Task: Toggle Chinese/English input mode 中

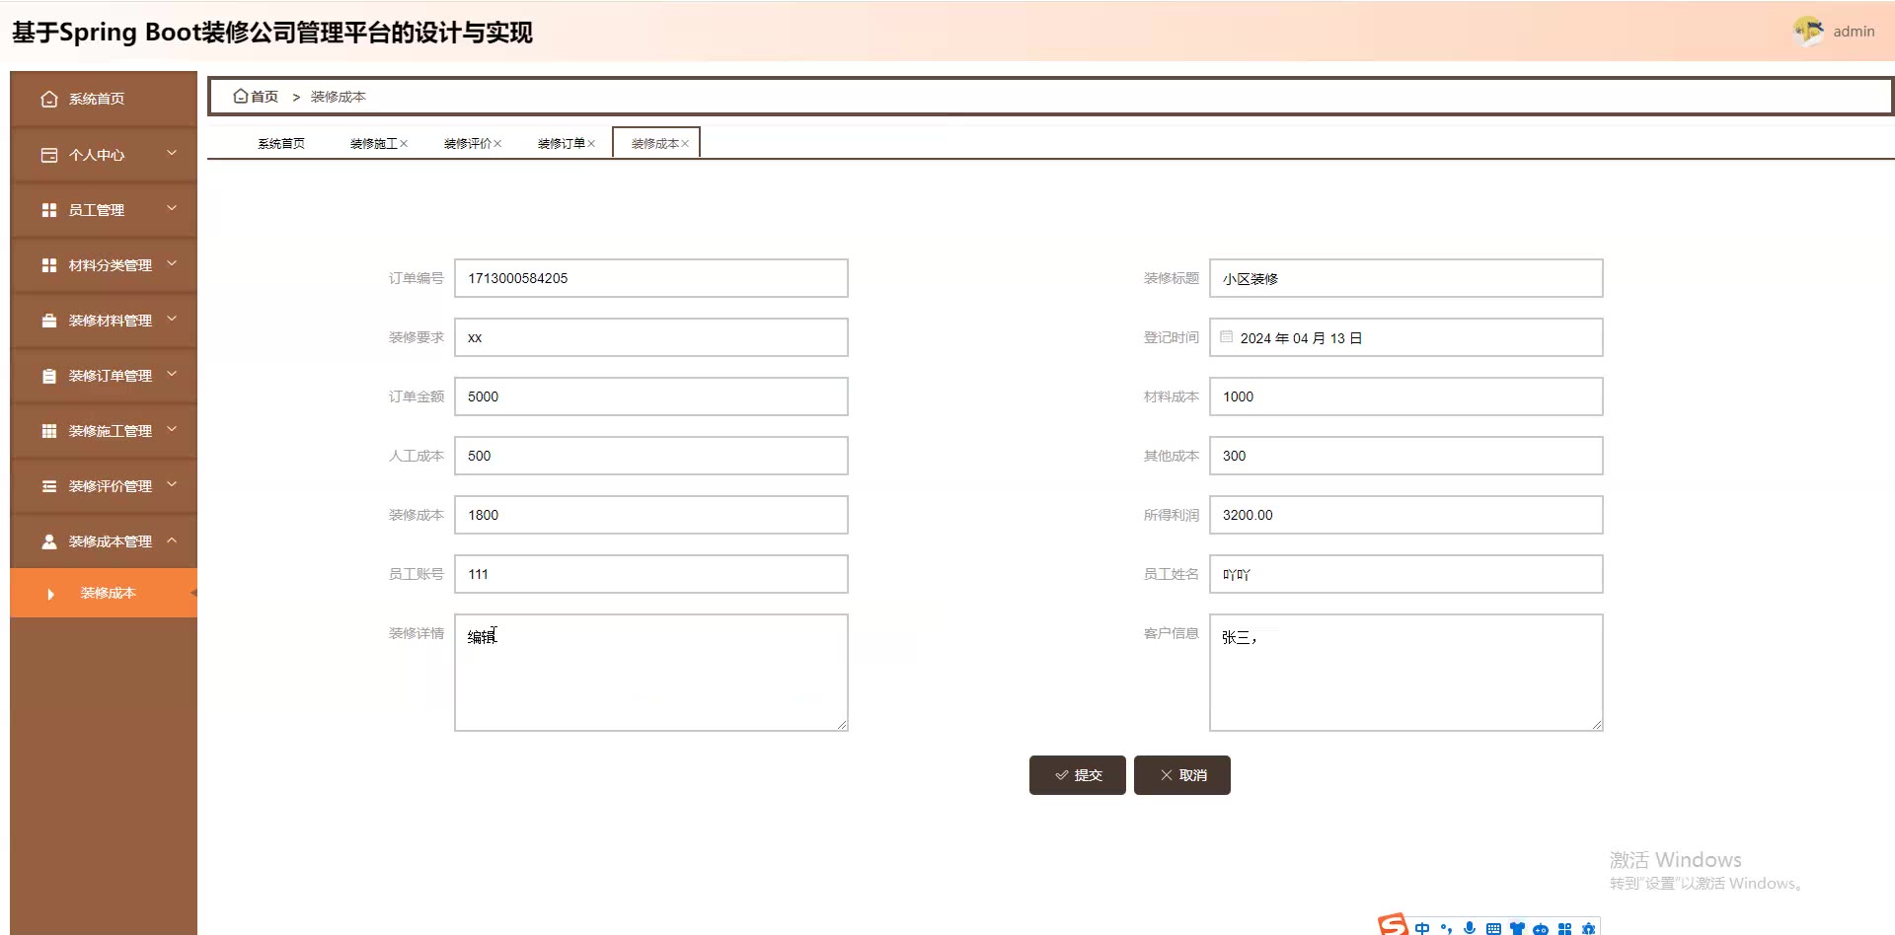Action: [x=1422, y=928]
